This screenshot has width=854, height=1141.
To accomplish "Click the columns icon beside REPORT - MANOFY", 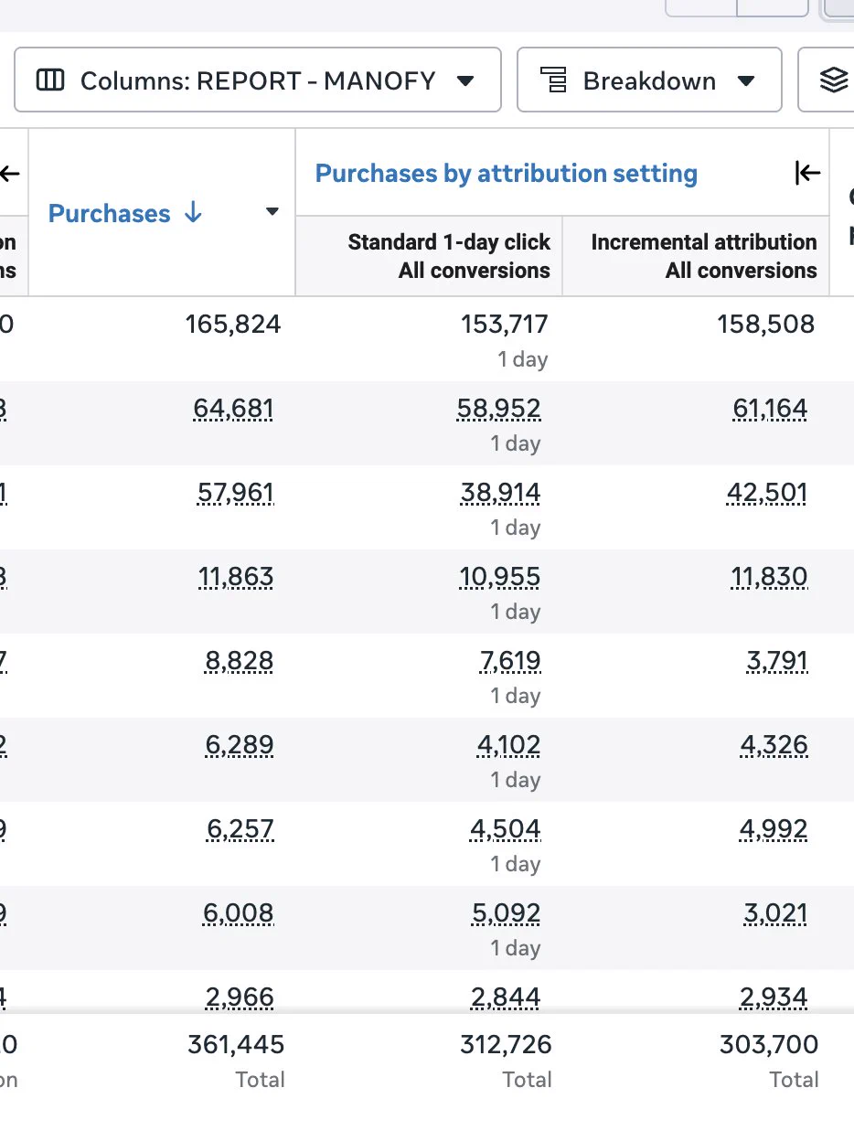I will click(x=50, y=80).
